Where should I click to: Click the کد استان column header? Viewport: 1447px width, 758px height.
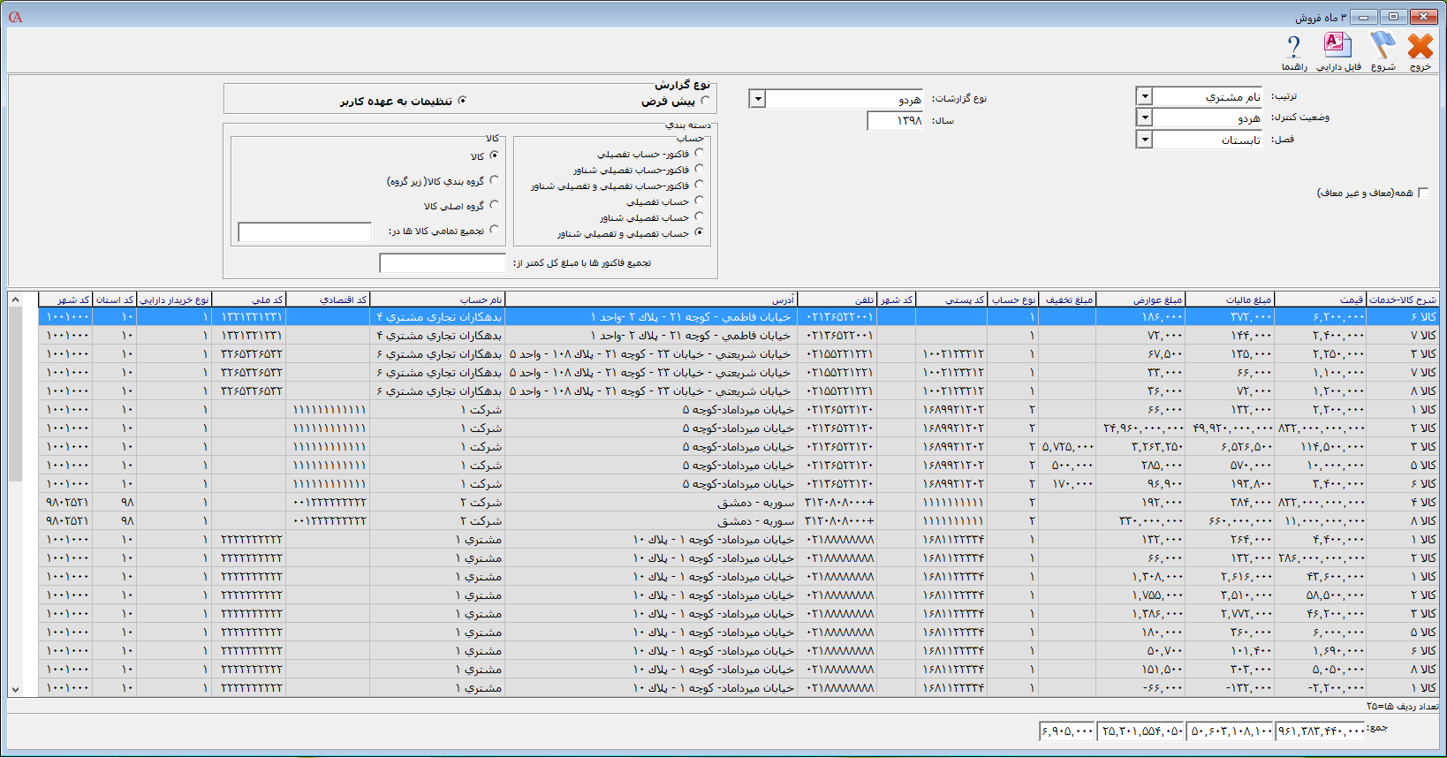(x=115, y=299)
